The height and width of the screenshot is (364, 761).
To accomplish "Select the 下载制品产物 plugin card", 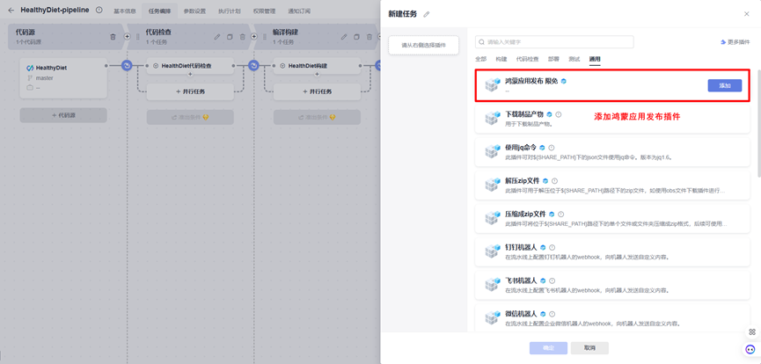I will pos(612,119).
